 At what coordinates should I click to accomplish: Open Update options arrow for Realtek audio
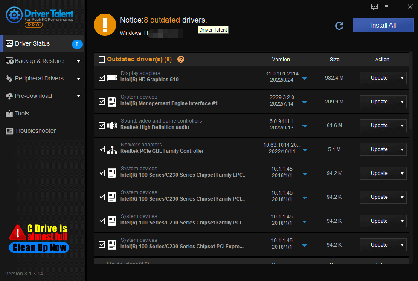click(x=402, y=126)
